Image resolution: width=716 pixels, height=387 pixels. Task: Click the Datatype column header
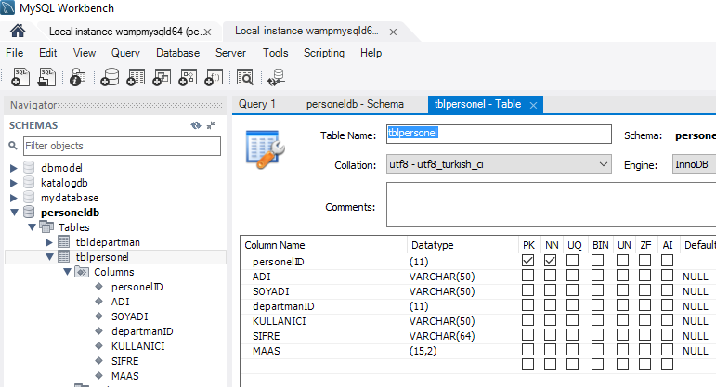[x=432, y=245]
